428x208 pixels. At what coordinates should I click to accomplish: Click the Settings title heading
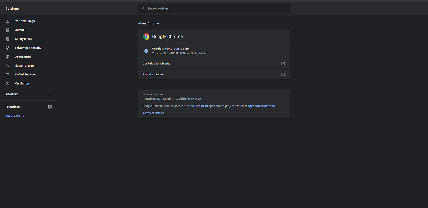pos(12,9)
